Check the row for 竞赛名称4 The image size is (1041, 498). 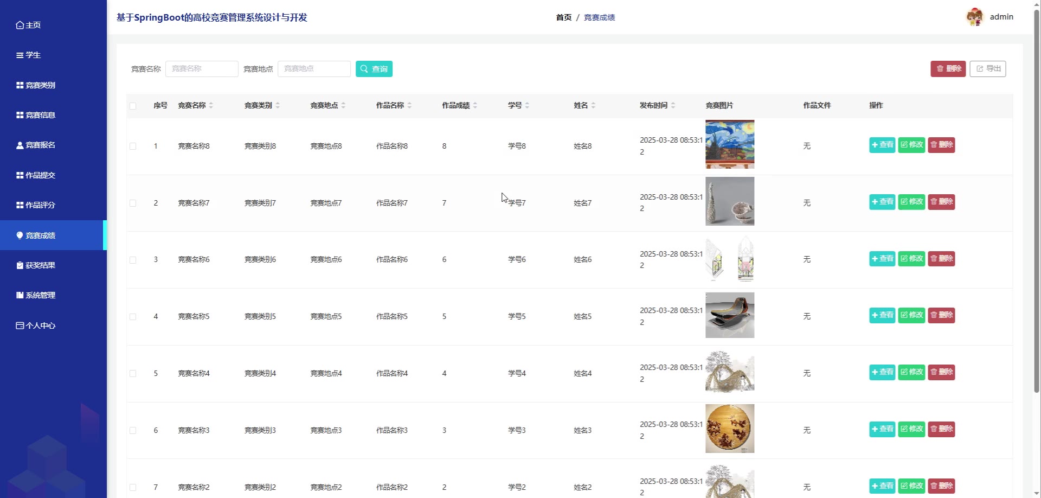tap(133, 373)
